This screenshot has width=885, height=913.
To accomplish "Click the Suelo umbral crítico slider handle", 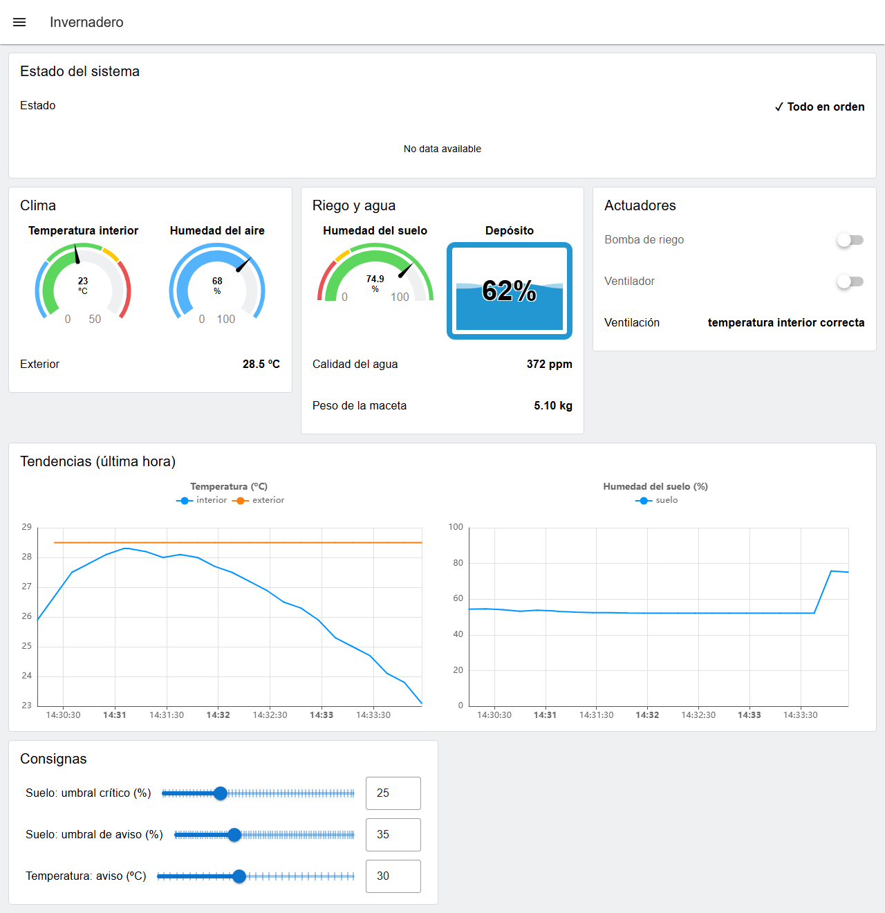I will [221, 793].
